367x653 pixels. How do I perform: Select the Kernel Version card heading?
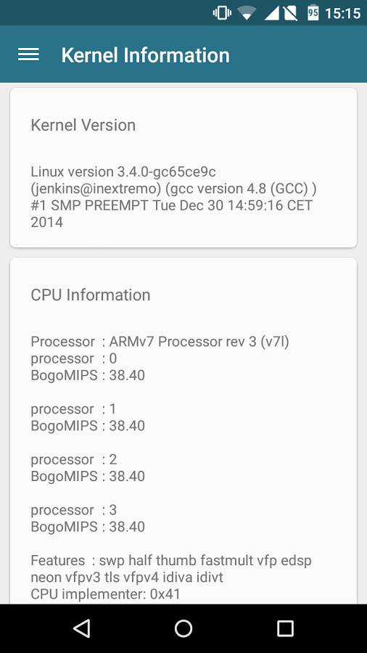[x=83, y=125]
